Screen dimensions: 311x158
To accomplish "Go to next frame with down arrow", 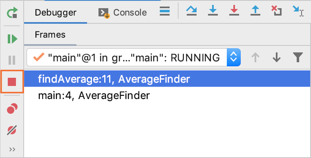I will point(277,57).
